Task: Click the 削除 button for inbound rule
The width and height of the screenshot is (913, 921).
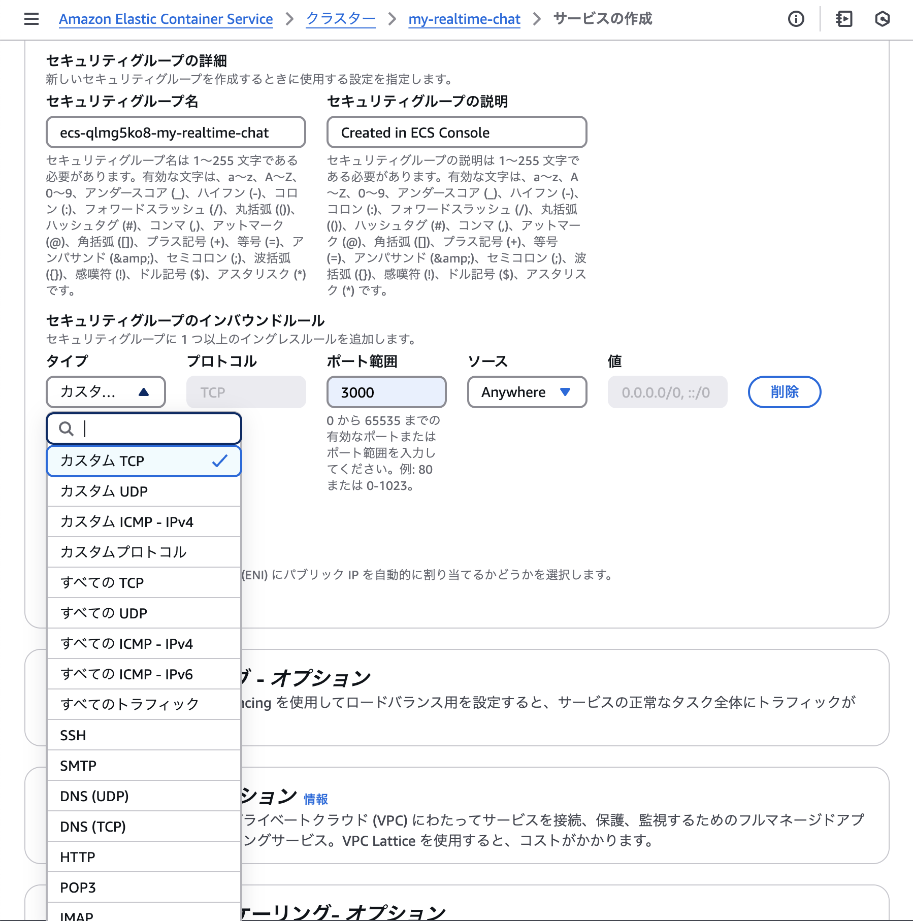Action: (x=785, y=392)
